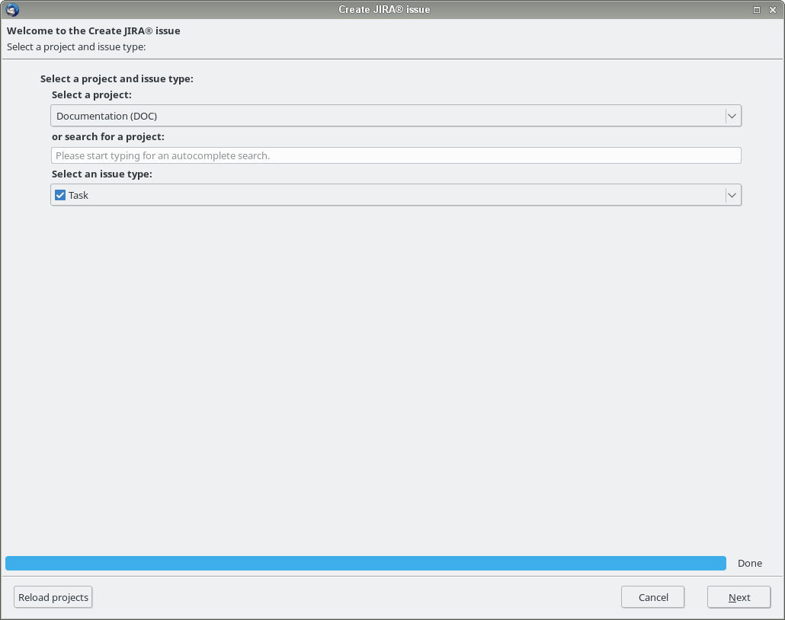Click the 'Select an issue type:' label

(102, 174)
